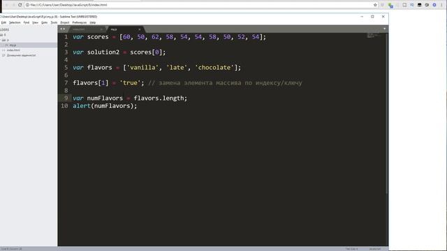Screen dimensions: 447x251
Task: Click the blue circular Chrome extension icon
Action: point(434,5)
